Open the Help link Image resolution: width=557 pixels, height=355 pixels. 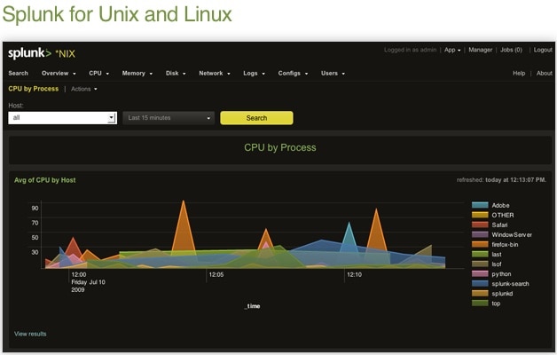519,73
